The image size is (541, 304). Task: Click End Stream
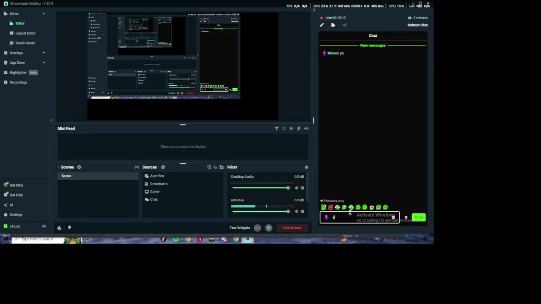click(292, 228)
